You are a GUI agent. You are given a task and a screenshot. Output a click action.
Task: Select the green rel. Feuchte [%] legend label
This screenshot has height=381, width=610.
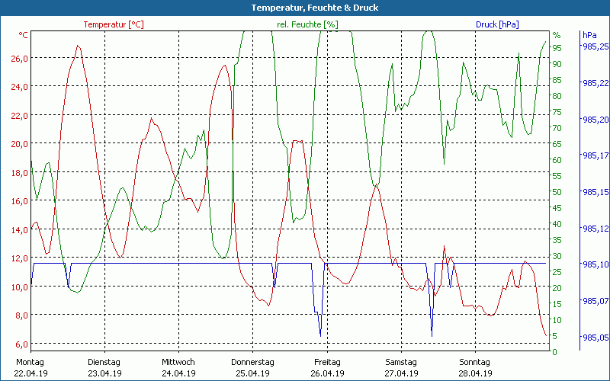pos(307,24)
